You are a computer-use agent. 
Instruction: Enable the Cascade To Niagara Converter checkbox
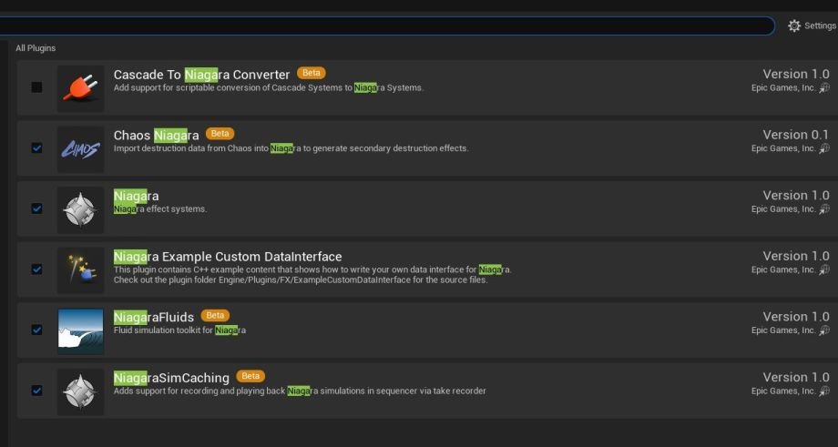[36, 87]
